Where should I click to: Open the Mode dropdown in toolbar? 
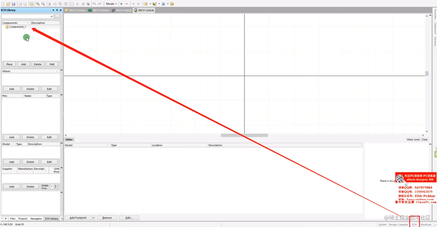111,4
